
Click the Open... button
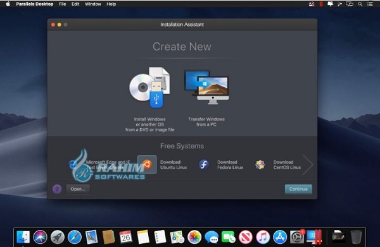(x=78, y=189)
